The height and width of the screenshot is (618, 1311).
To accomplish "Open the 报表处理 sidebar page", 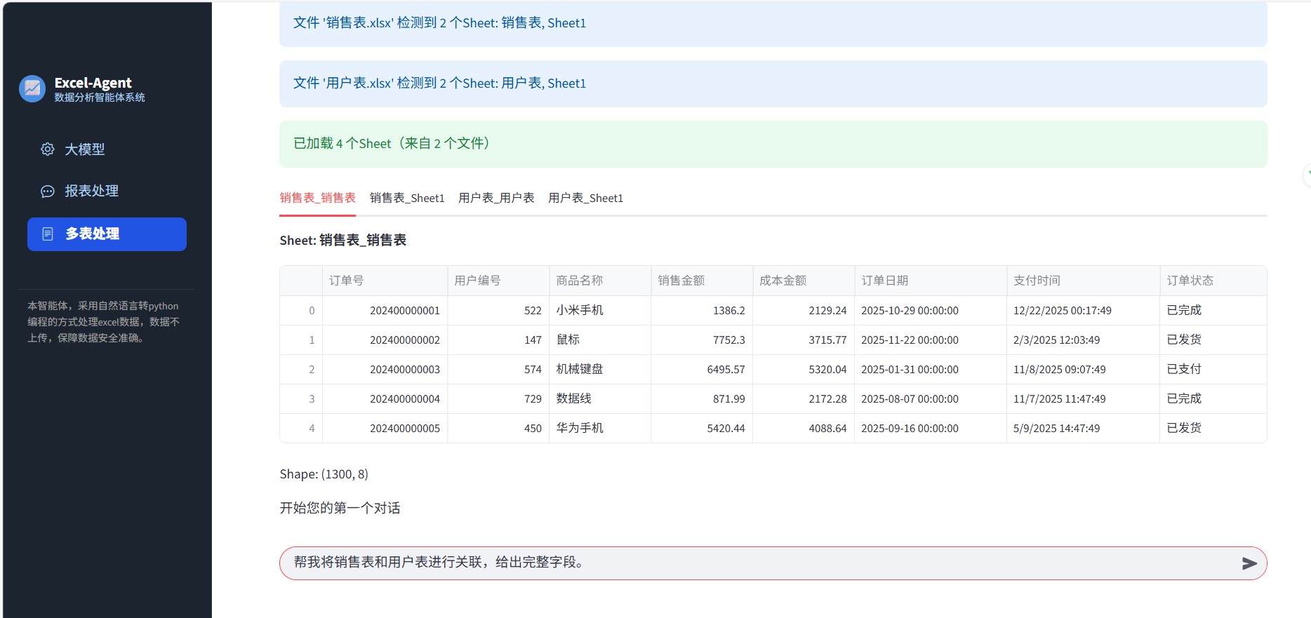I will point(91,192).
